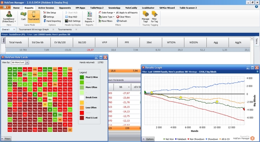The image size is (260, 142).
Task: Toggle Rakeback series in graph legend
Action: (181, 139)
